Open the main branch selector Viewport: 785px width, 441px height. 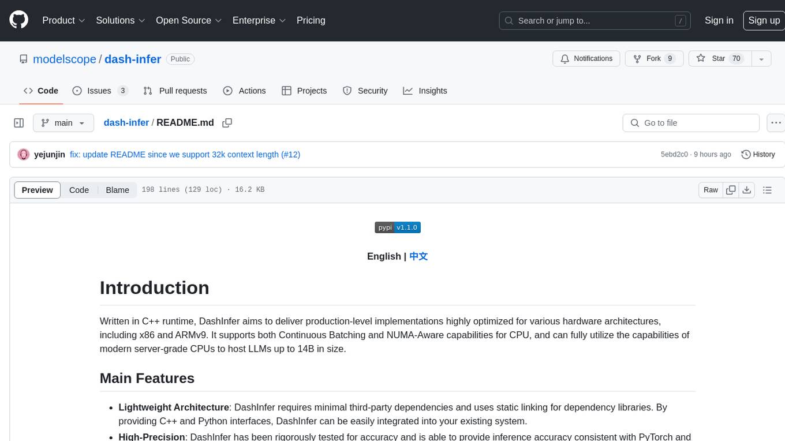pos(63,123)
